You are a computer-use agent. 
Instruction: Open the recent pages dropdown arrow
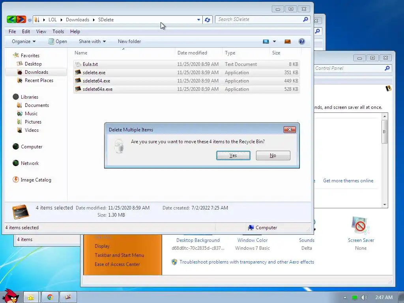[30, 20]
